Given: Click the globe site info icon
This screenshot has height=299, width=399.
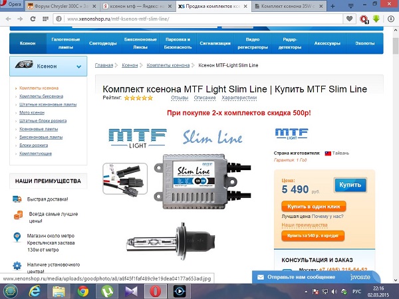Looking at the screenshot, I should point(59,19).
